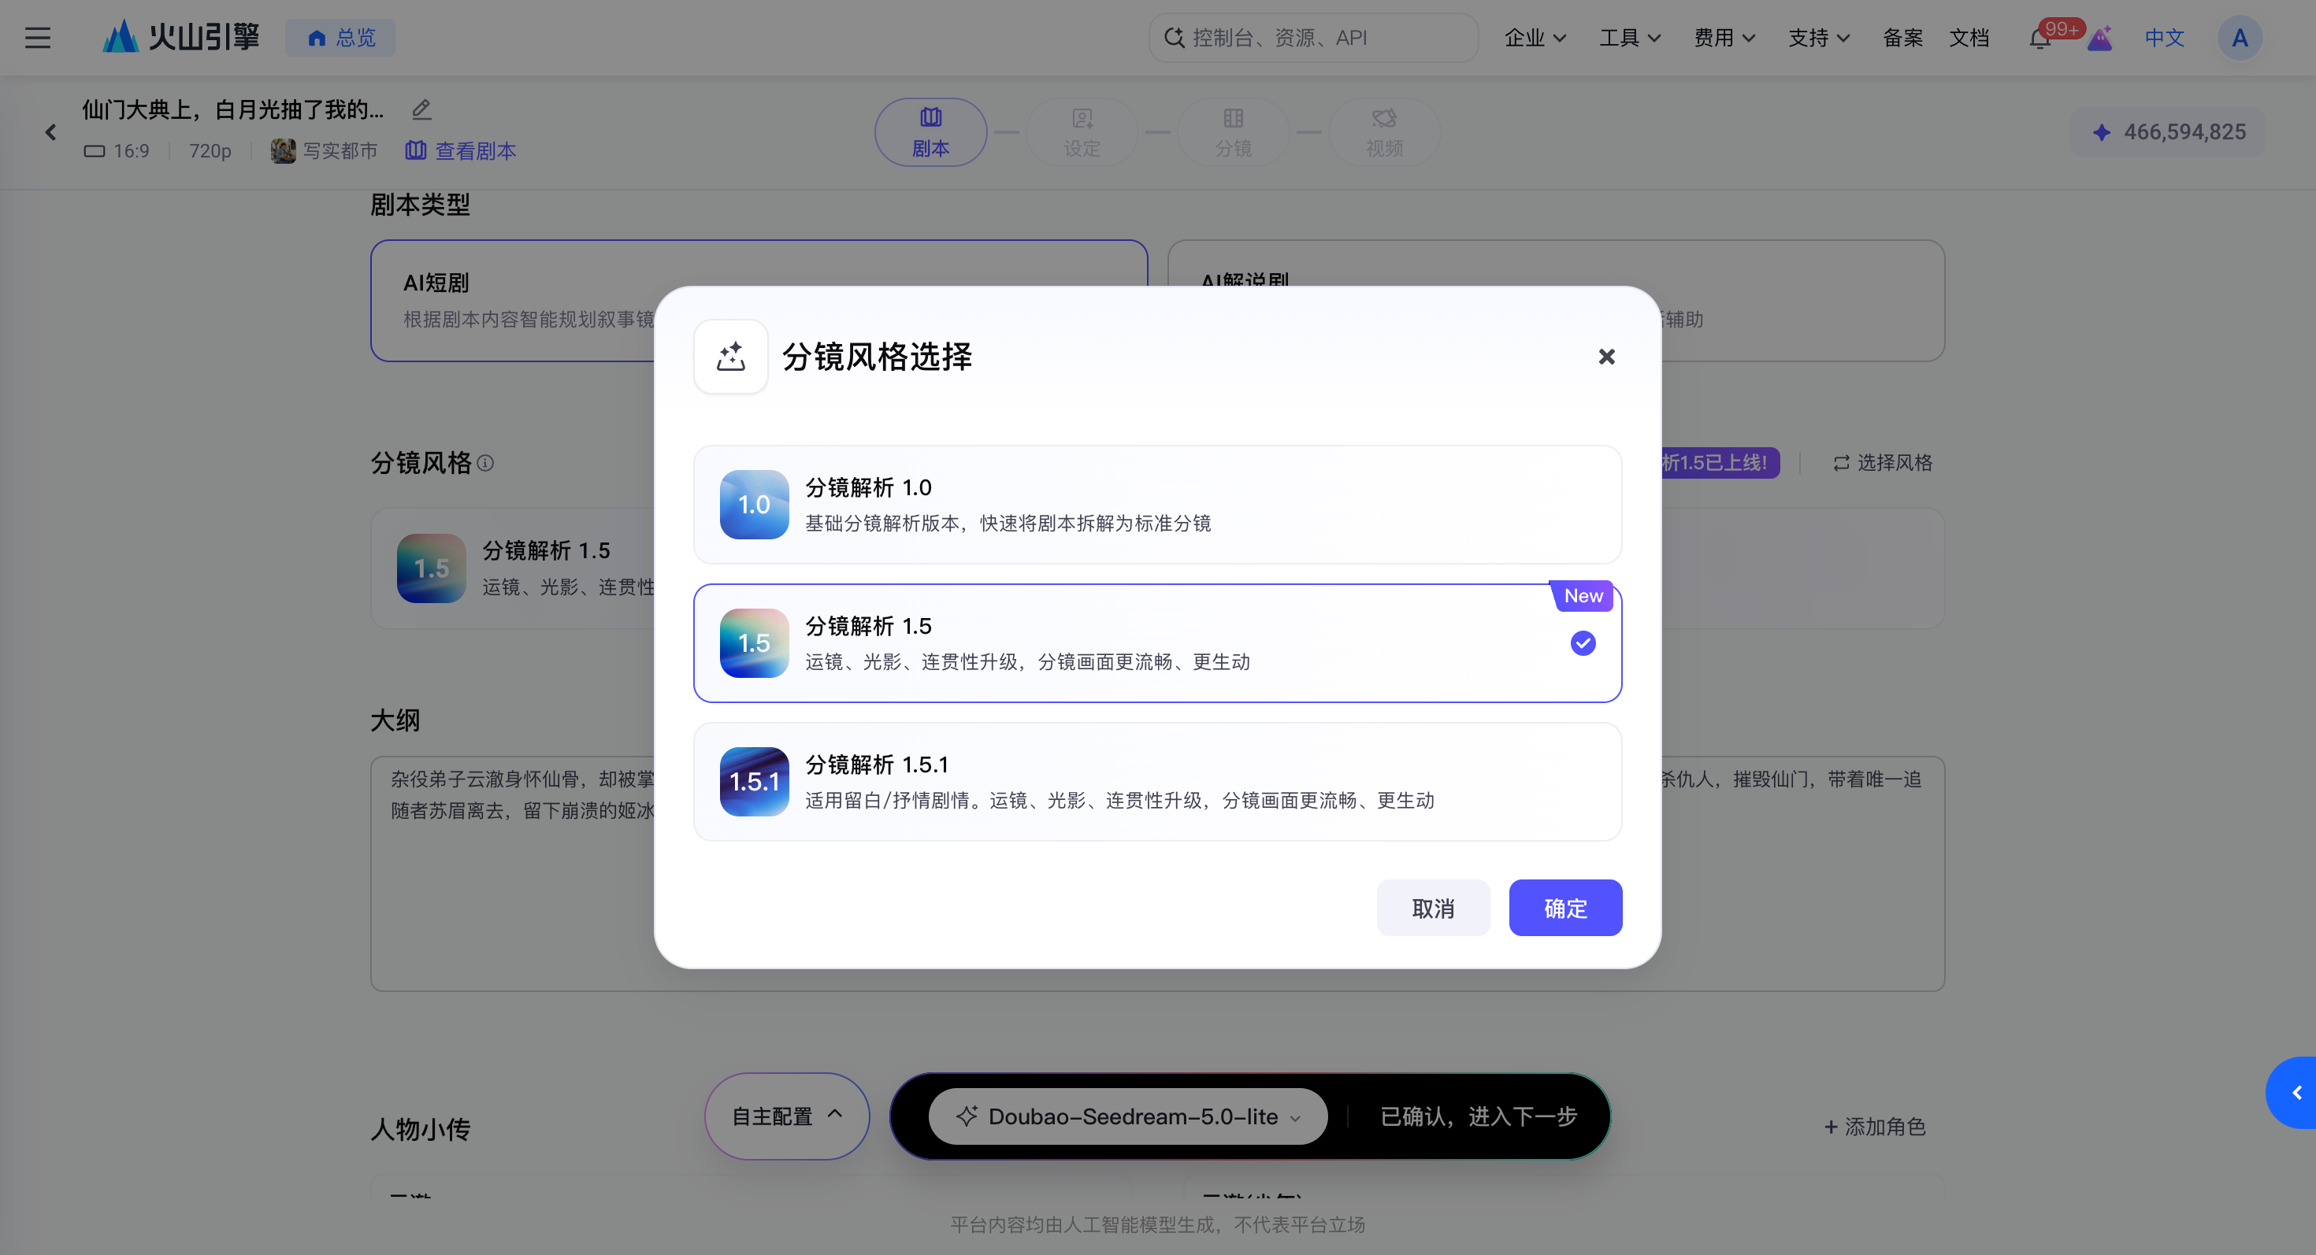Open the hamburger navigation menu

tap(37, 38)
